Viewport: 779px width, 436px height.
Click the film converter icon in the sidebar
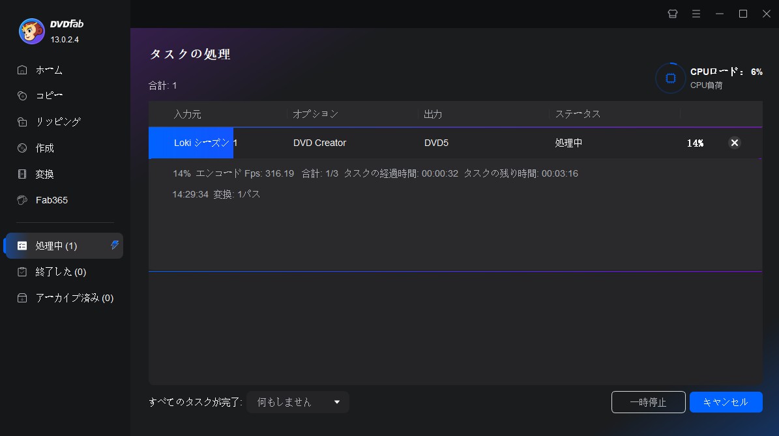pos(22,174)
